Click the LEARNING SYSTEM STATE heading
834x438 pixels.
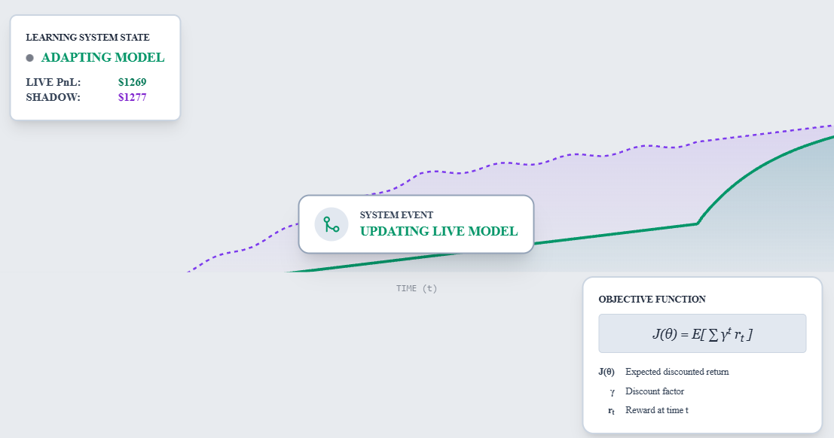[87, 37]
